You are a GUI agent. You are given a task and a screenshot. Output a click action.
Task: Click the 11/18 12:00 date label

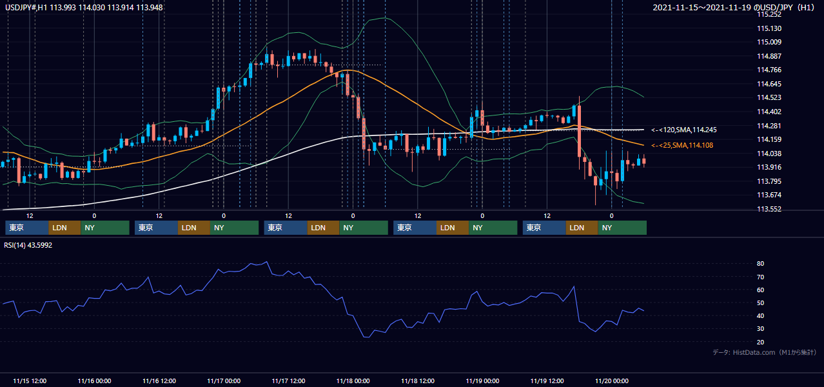[x=418, y=381]
